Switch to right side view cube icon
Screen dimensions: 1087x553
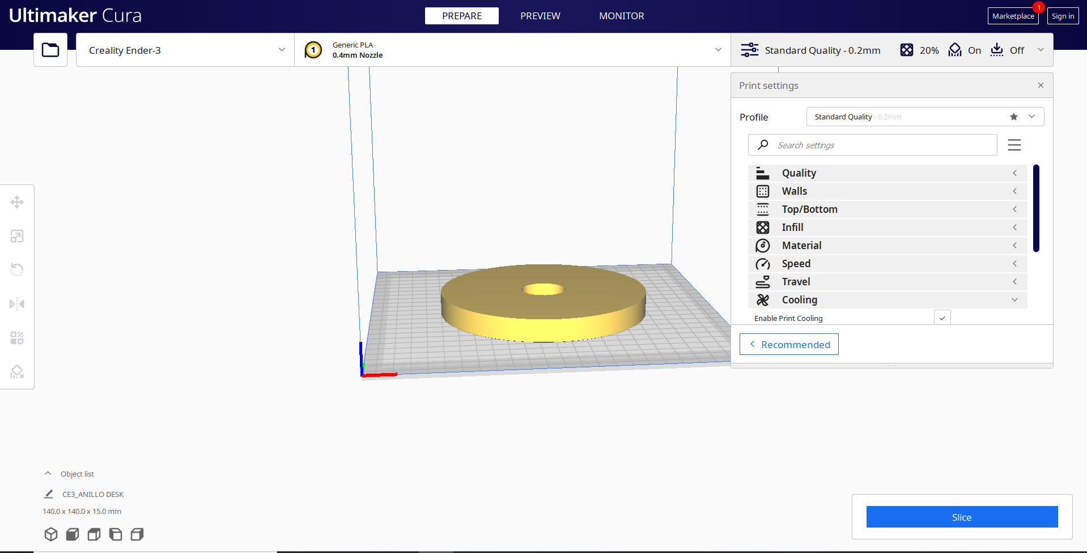[x=137, y=534]
